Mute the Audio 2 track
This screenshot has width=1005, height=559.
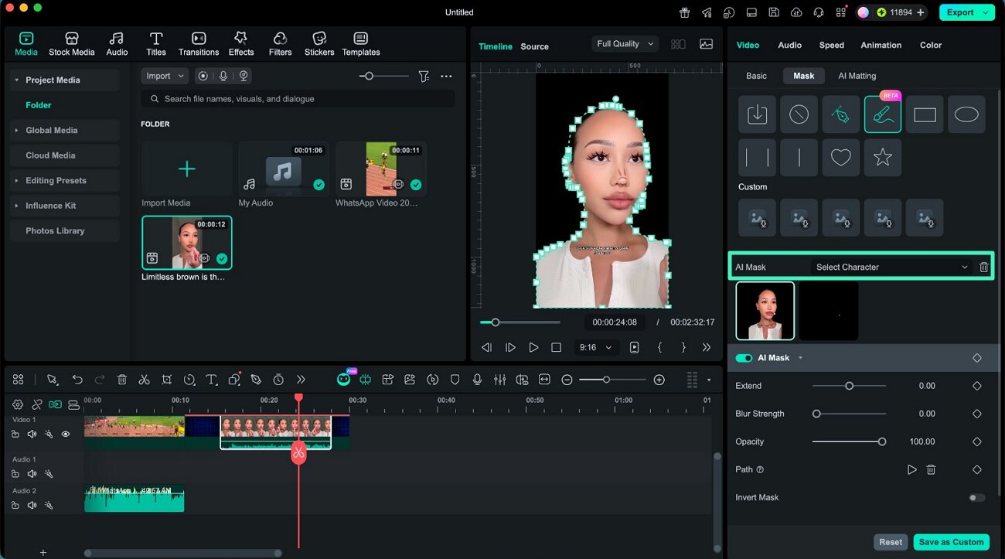32,505
